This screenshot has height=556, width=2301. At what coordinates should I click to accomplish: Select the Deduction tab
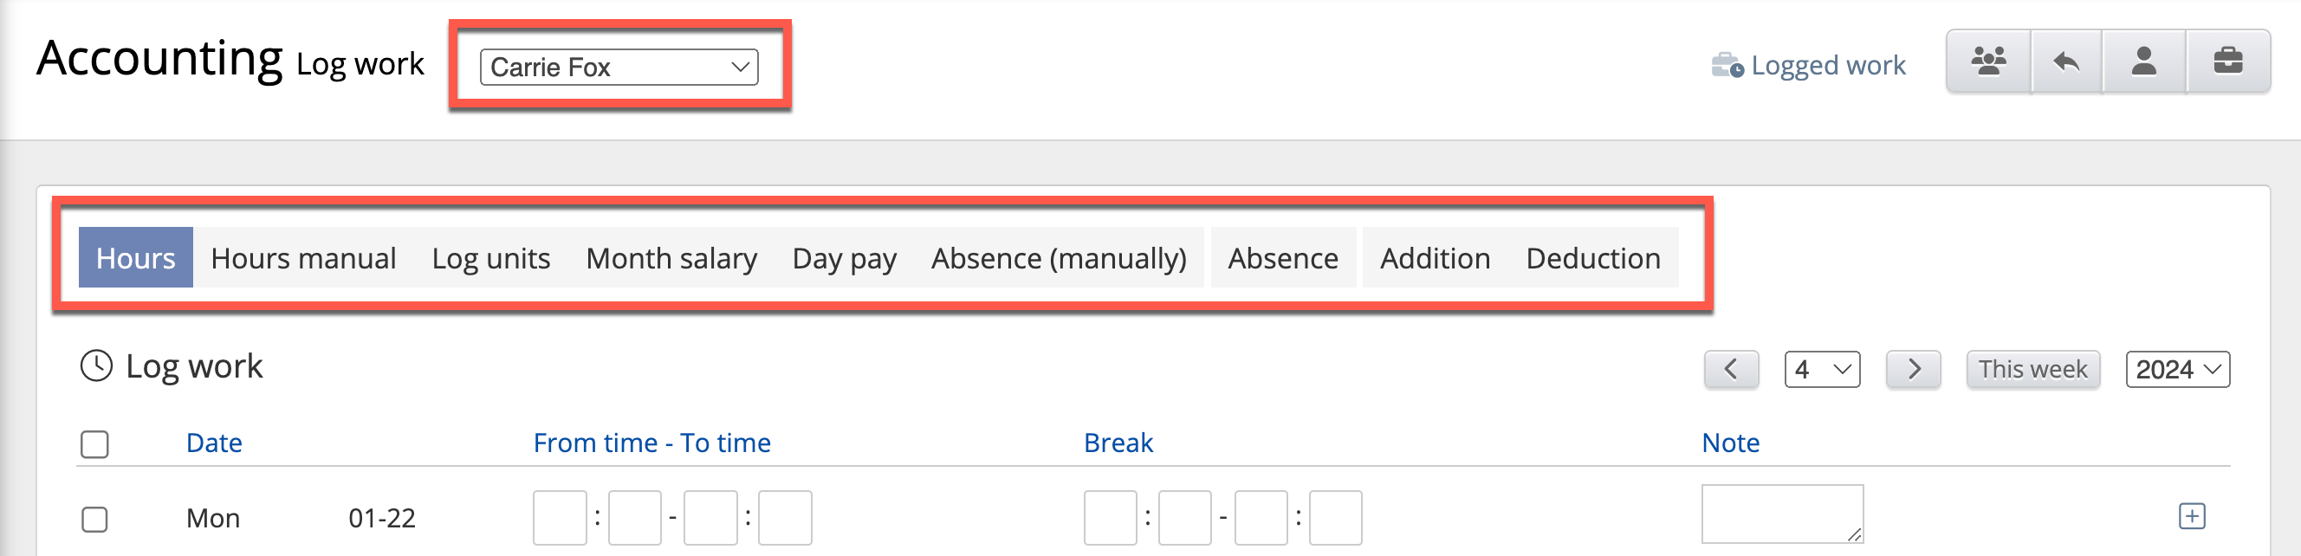(1592, 258)
